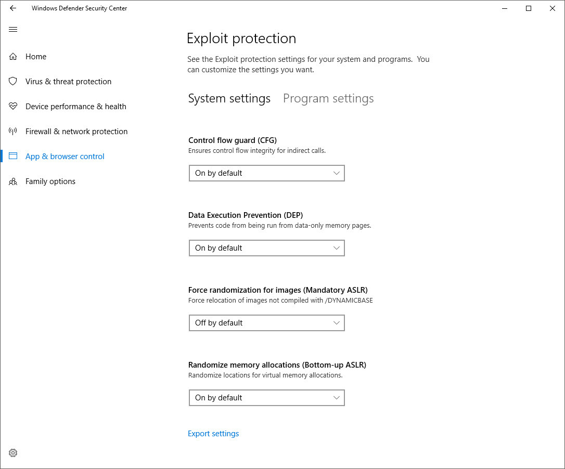Viewport: 565px width, 469px height.
Task: Select the System settings tab
Action: (x=229, y=99)
